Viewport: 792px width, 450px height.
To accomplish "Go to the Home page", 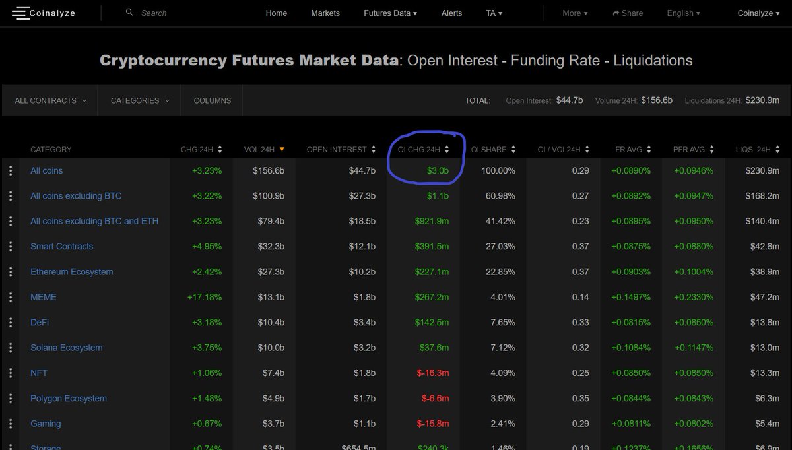I will point(277,13).
